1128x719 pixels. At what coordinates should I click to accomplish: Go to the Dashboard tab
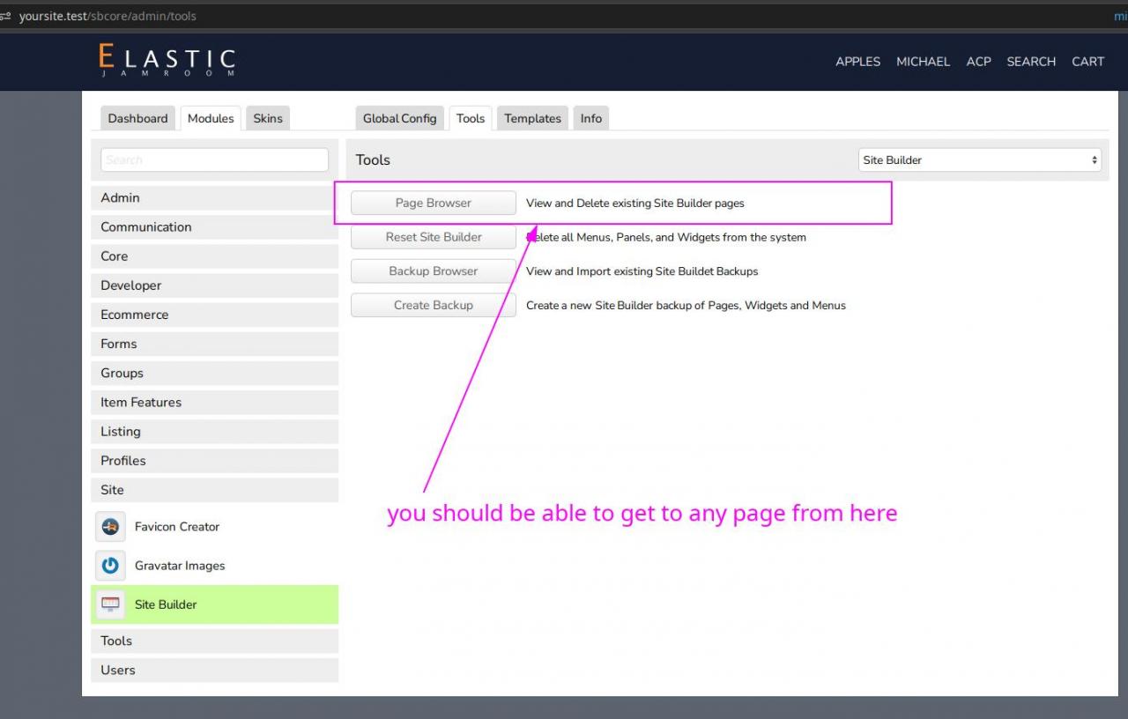click(137, 118)
